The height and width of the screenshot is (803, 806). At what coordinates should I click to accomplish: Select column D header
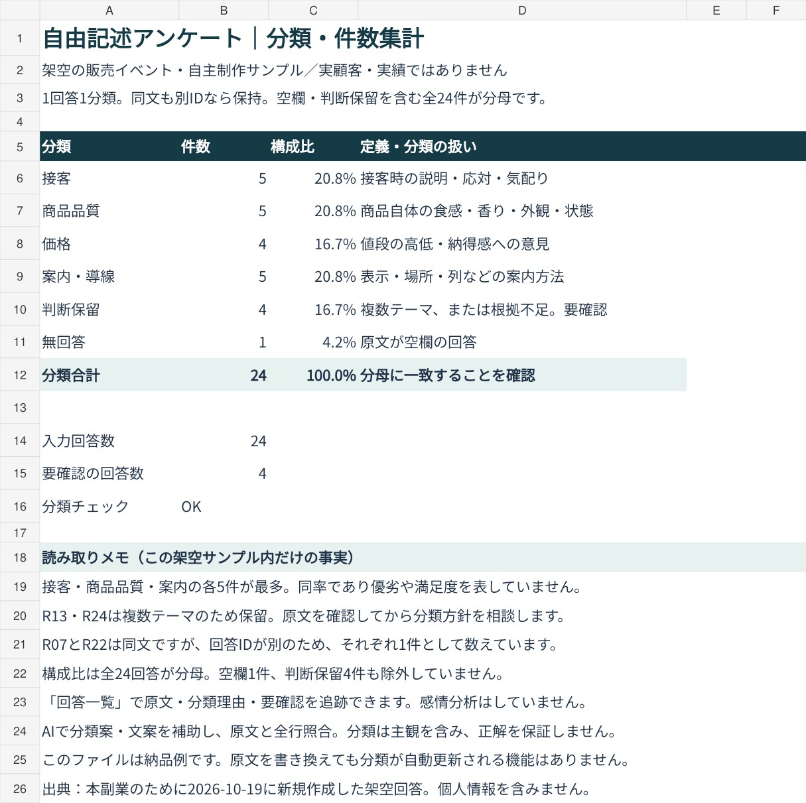tap(522, 10)
